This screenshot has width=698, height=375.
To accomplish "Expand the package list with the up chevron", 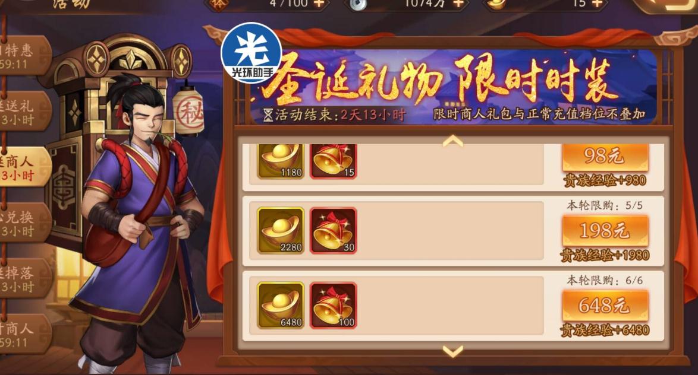I will [452, 141].
